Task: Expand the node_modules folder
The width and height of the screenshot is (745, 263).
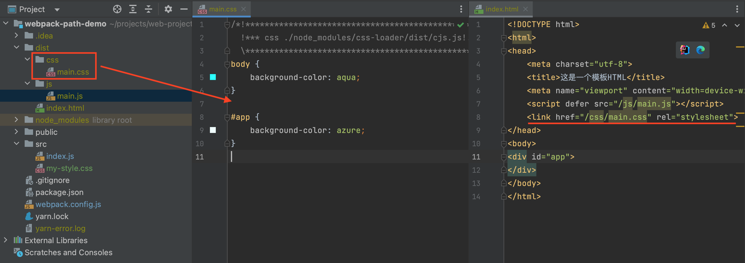Action: (17, 119)
